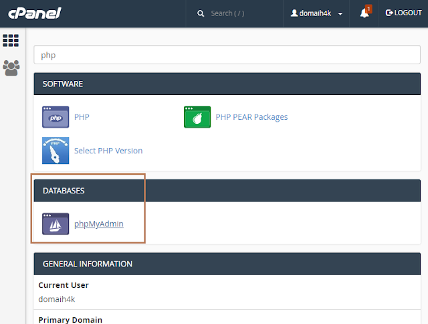Collapse the SOFTWARE section header

(x=227, y=84)
